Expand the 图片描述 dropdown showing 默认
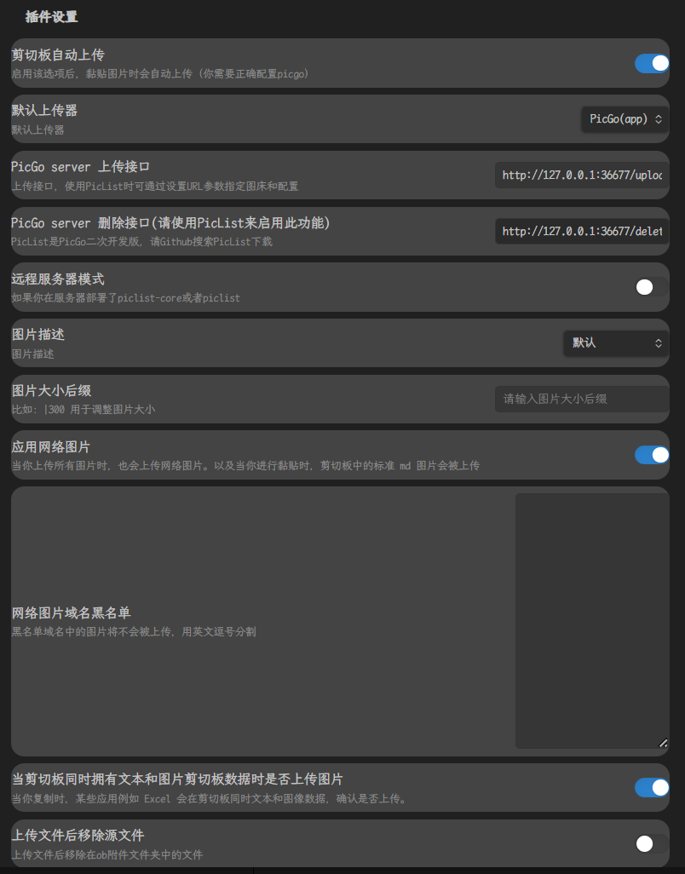Image resolution: width=685 pixels, height=874 pixels. 616,343
